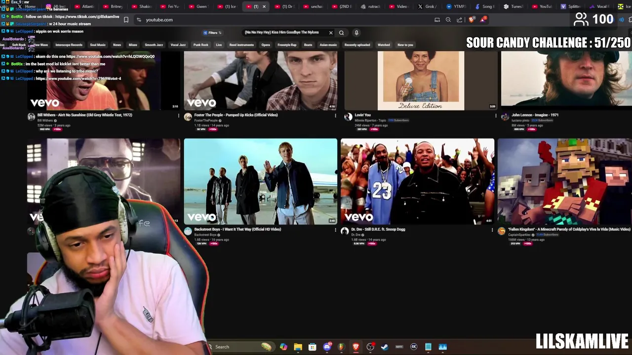Viewport: 632px width, 355px height.
Task: Select the Live filter chip
Action: point(219,45)
